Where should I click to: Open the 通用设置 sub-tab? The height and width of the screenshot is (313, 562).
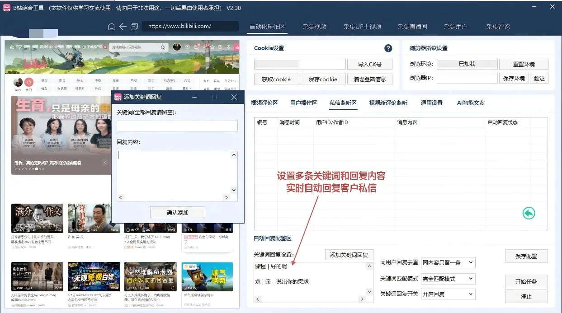432,103
